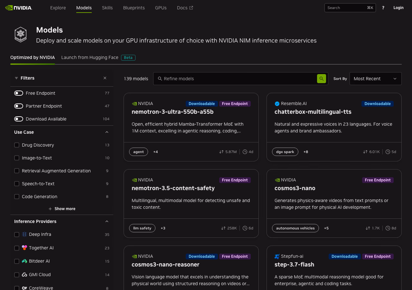This screenshot has width=412, height=290.
Task: Select the Optimized by NVIDIA tab
Action: 33,57
